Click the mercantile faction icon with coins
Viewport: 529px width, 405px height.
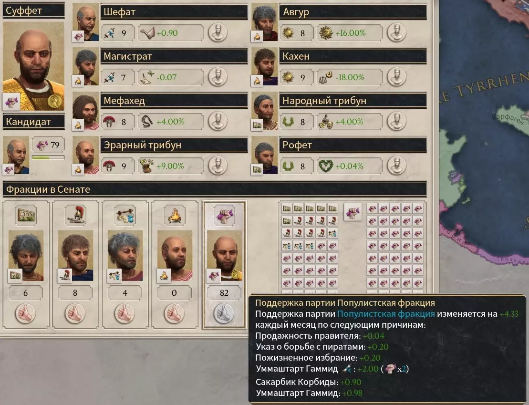click(125, 215)
